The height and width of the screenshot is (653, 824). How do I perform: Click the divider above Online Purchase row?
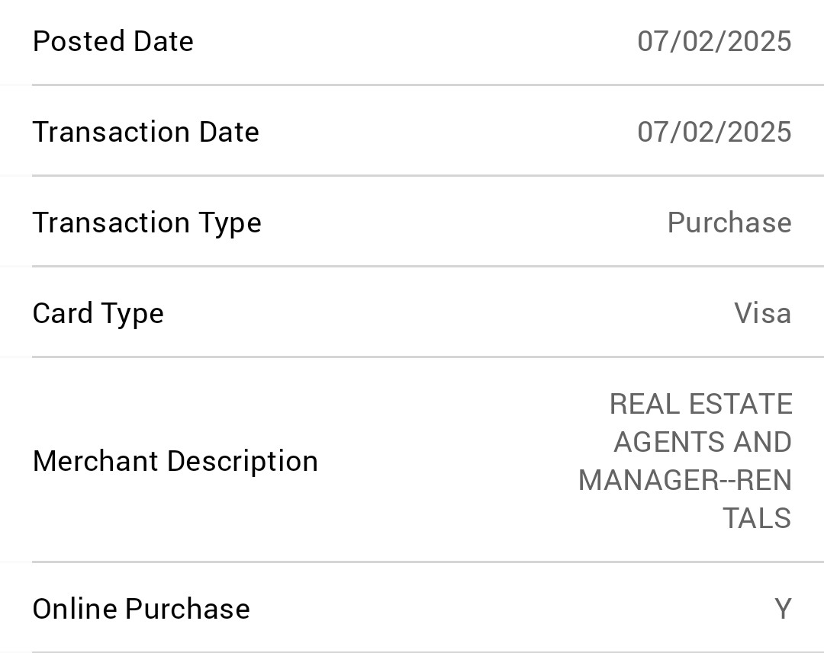pos(428,562)
